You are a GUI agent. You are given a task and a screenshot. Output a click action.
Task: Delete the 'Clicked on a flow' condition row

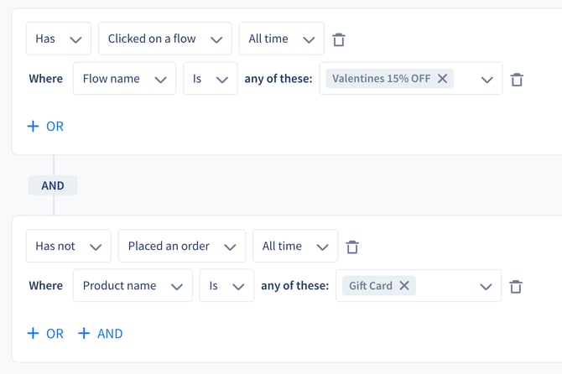click(338, 39)
